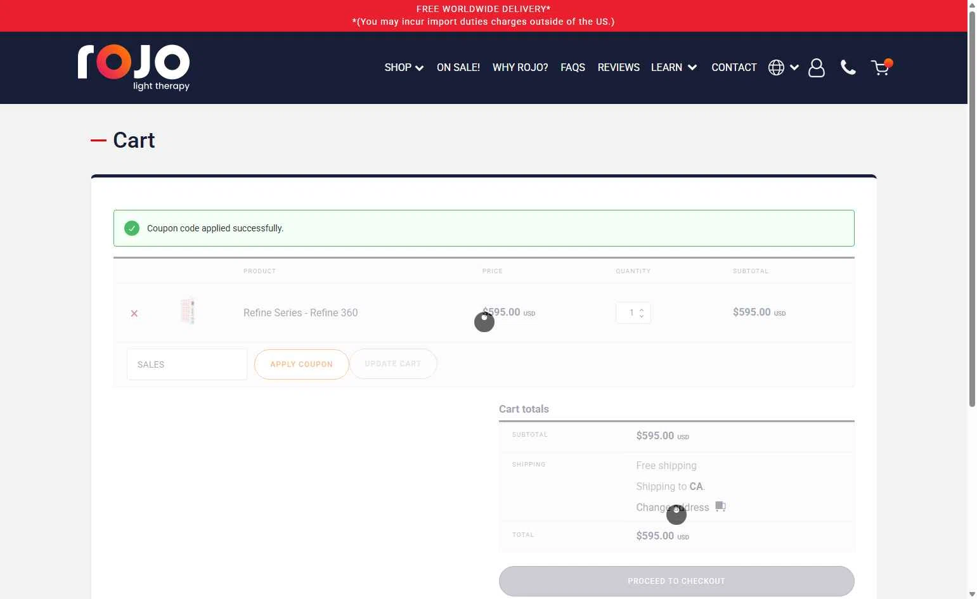Click the Cart totals SUBTOTAL $595.00 value

point(663,435)
